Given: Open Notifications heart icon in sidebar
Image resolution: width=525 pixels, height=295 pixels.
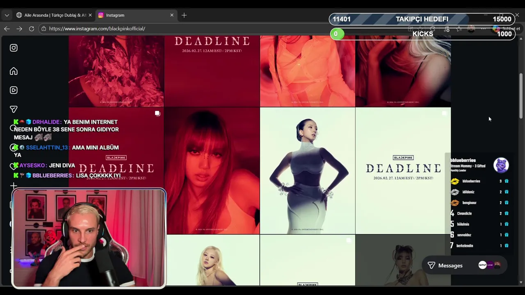Looking at the screenshot, I should [x=14, y=166].
